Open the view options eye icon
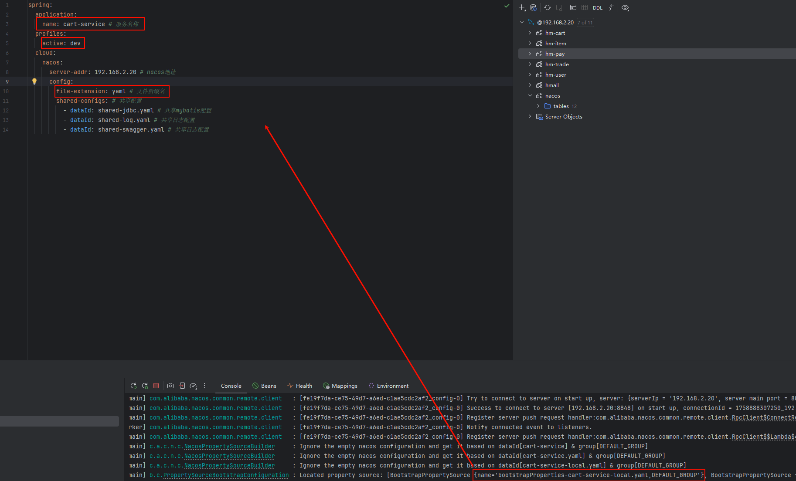Image resolution: width=796 pixels, height=481 pixels. pyautogui.click(x=625, y=7)
